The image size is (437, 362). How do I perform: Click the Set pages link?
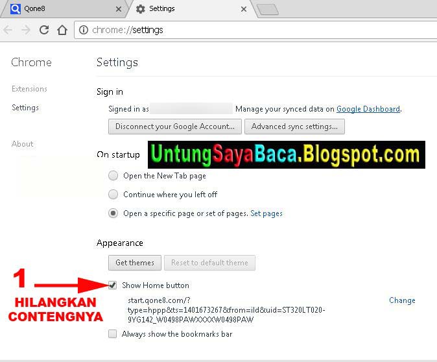pyautogui.click(x=266, y=213)
